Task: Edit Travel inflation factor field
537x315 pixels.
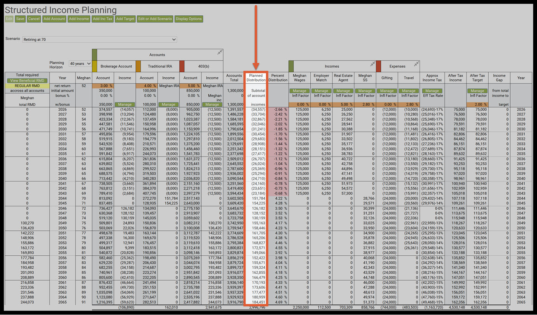Action: coord(409,104)
